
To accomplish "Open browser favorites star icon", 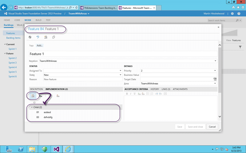I will (x=238, y=7).
